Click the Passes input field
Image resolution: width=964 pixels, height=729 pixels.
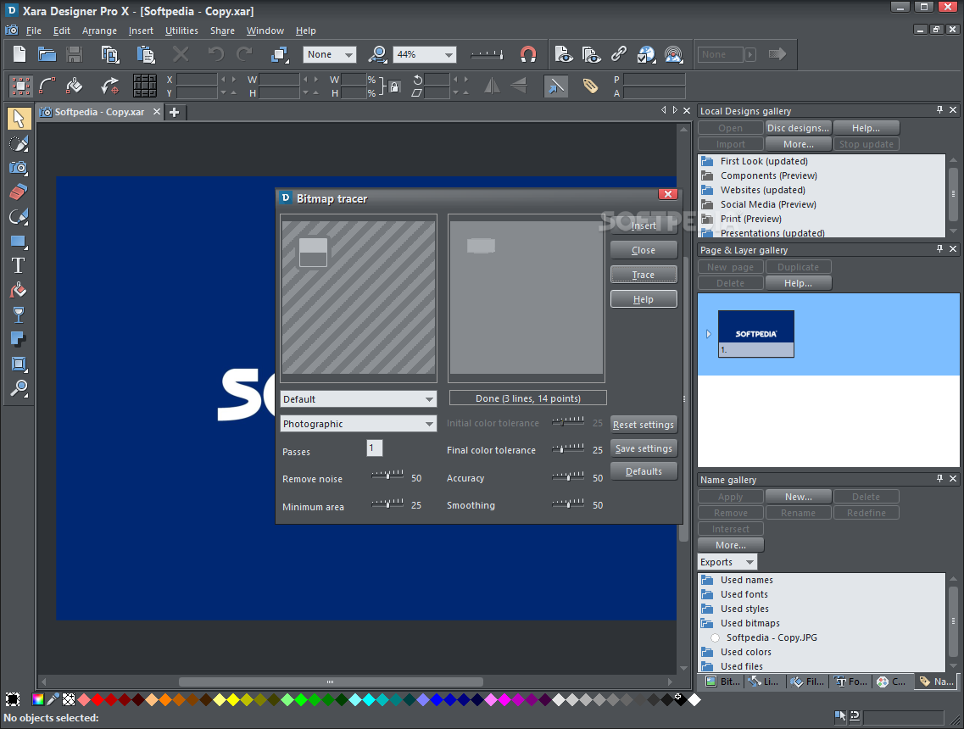375,448
